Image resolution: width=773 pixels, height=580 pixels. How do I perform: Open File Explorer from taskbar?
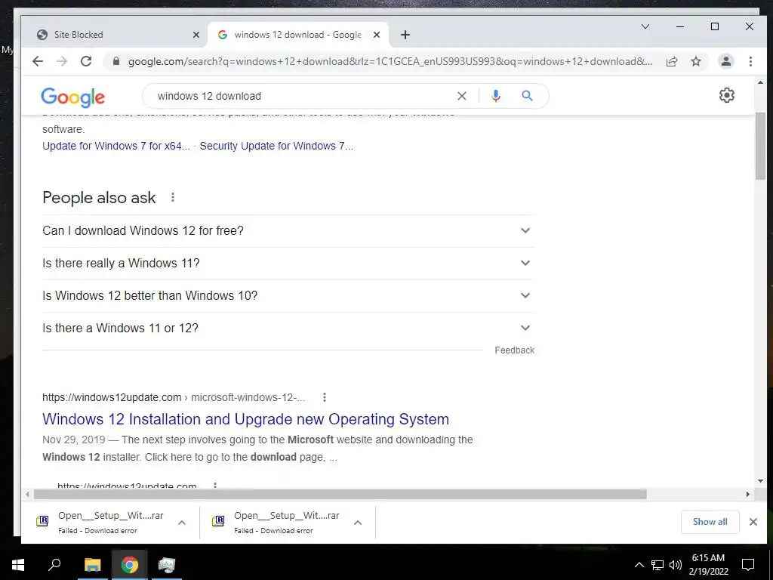92,565
